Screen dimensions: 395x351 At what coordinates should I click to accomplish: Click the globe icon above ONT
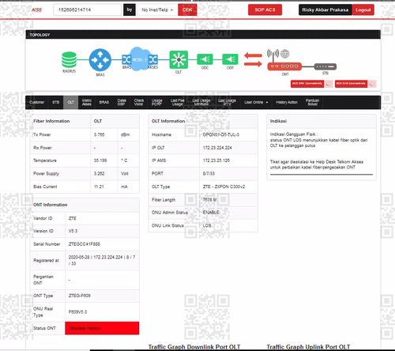click(x=284, y=54)
